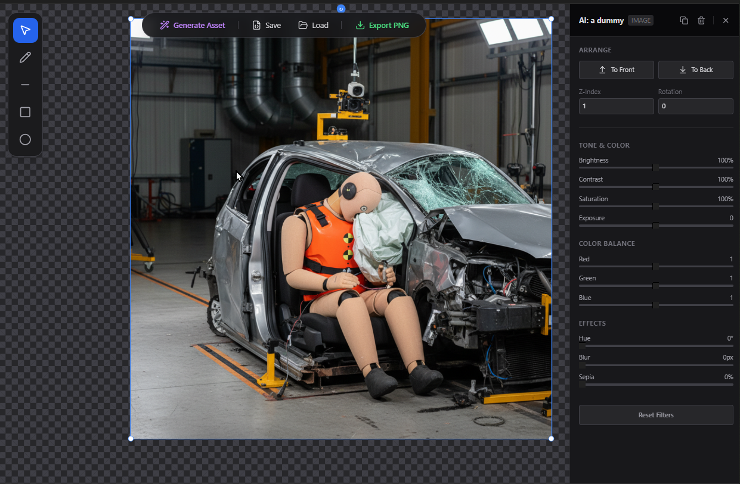
Task: Click the Reset Filters button
Action: coord(656,415)
